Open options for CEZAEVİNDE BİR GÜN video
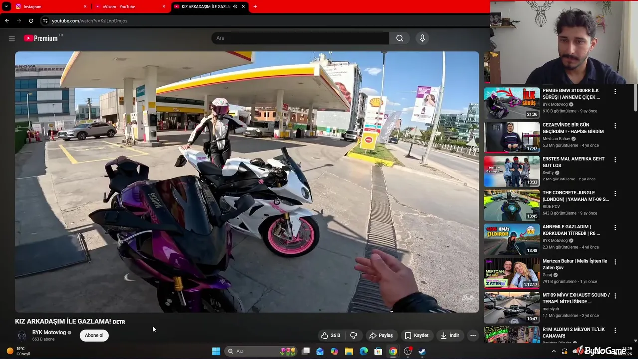Screen dimensions: 638x359 coord(615,126)
